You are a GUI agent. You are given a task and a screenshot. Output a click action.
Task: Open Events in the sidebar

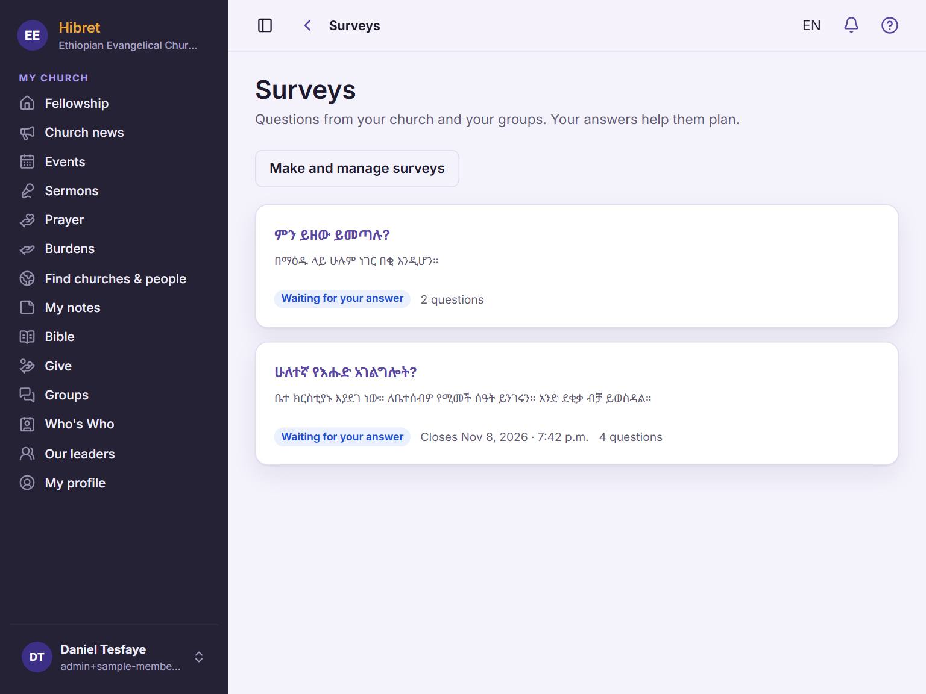point(114,161)
